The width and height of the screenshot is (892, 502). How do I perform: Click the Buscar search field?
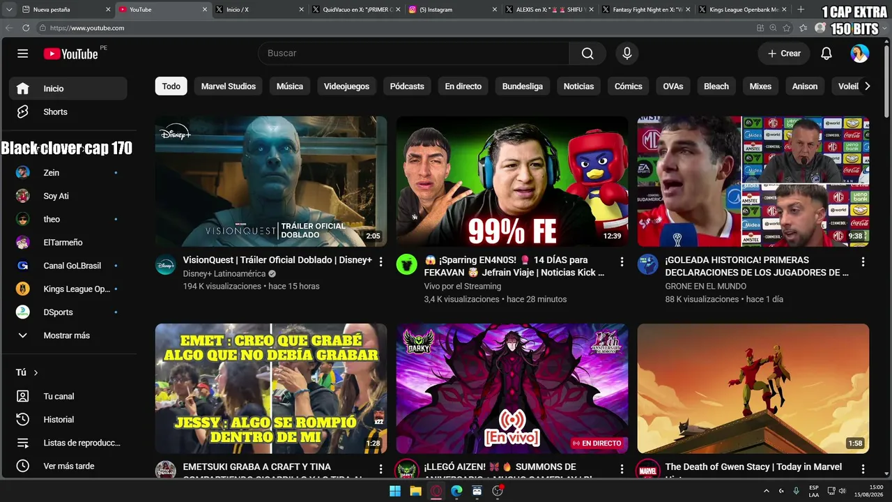click(414, 54)
